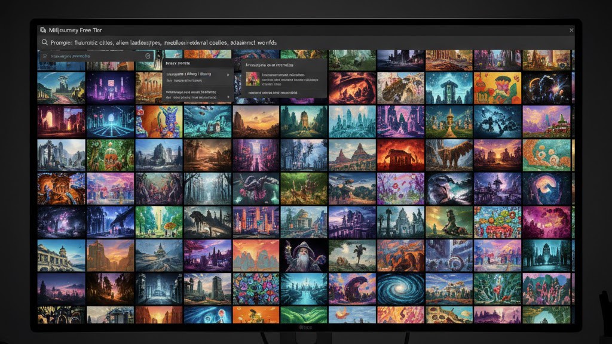Screen dimensions: 612x344
Task: Select the neon cyan grid tunnel image
Action: click(x=111, y=121)
